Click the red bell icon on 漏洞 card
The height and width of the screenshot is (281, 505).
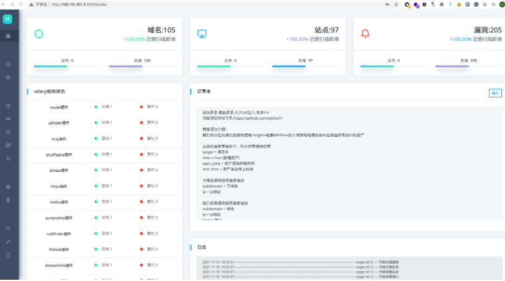[365, 34]
